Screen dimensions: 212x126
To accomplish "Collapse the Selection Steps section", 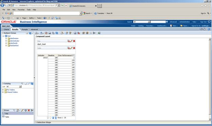I will coord(36,122).
